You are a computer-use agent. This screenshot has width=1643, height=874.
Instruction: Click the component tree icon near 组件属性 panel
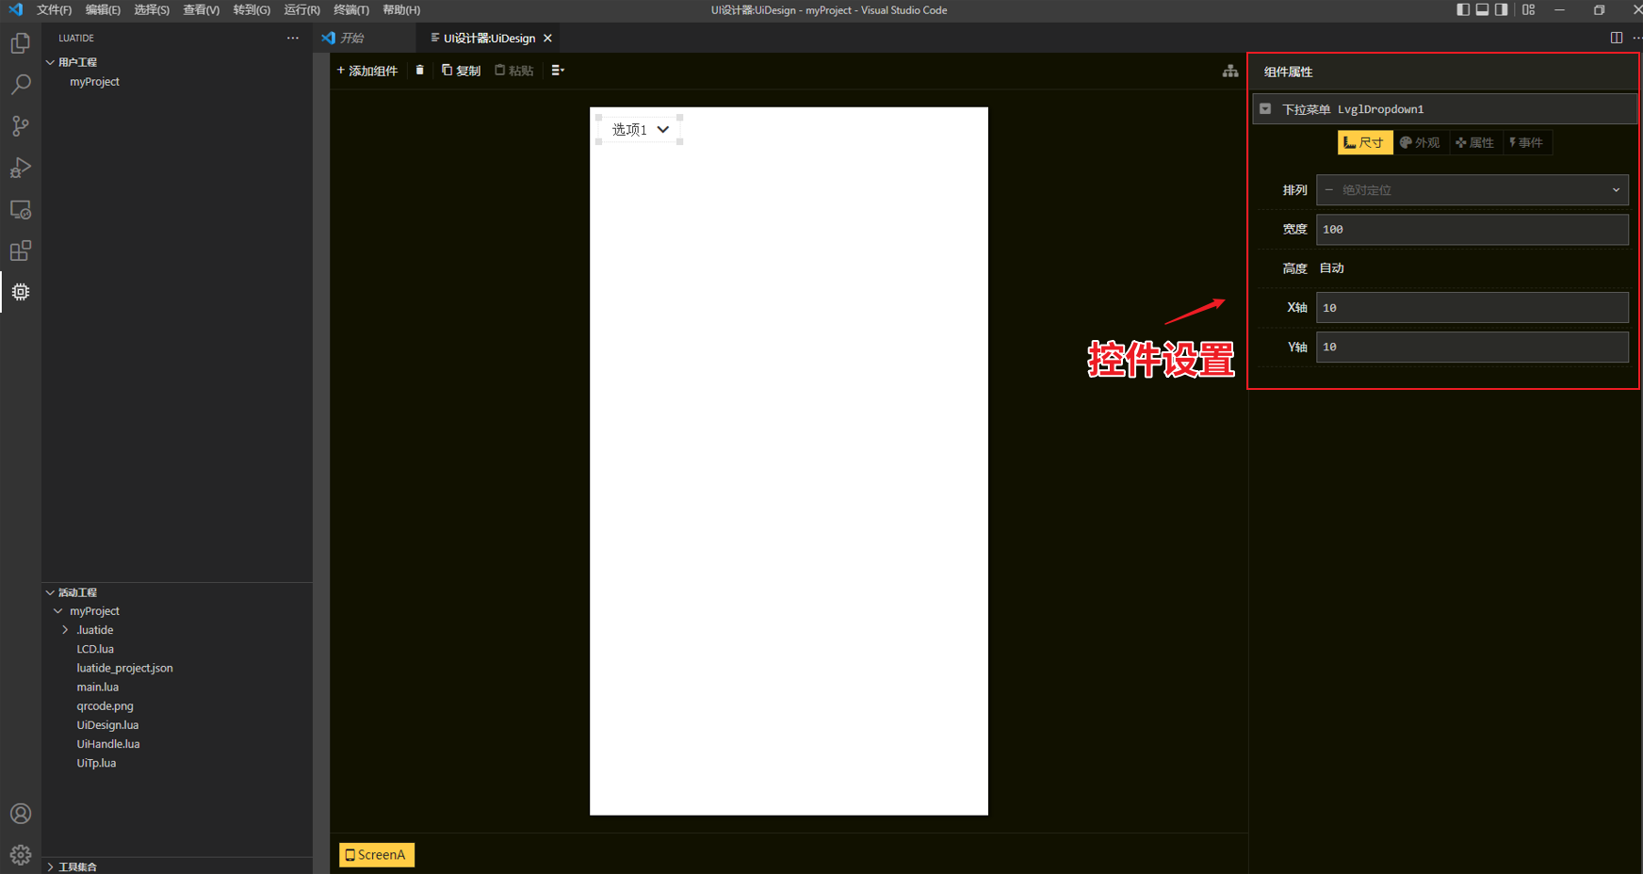[x=1230, y=71]
